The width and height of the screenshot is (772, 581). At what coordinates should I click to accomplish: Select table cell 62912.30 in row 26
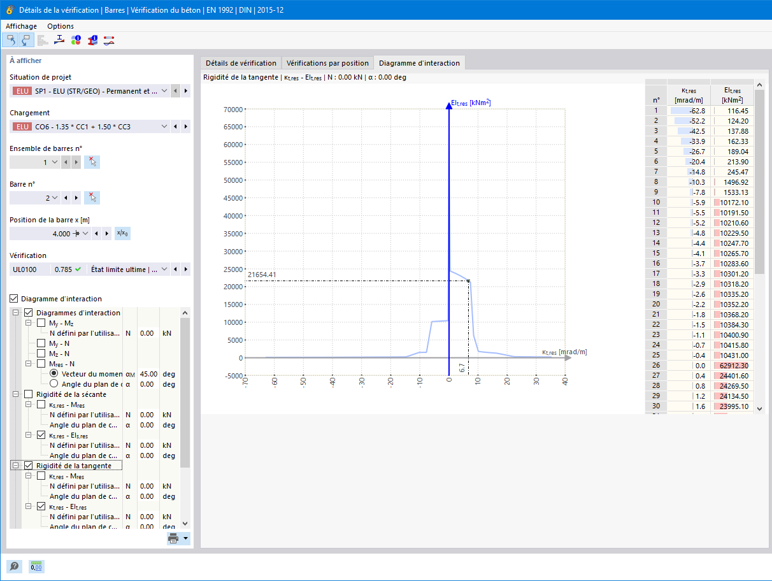(732, 365)
